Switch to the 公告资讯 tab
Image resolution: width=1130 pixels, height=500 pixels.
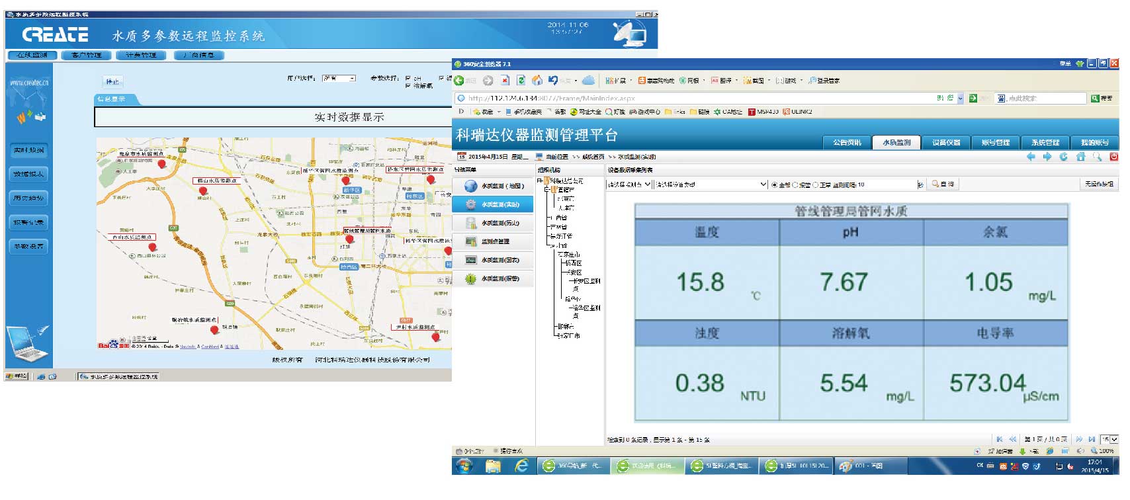pos(847,142)
